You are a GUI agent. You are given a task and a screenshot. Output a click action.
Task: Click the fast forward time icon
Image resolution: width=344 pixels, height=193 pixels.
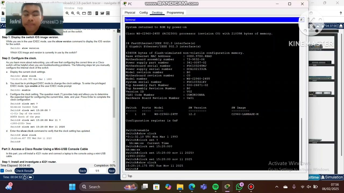pyautogui.click(x=31, y=177)
